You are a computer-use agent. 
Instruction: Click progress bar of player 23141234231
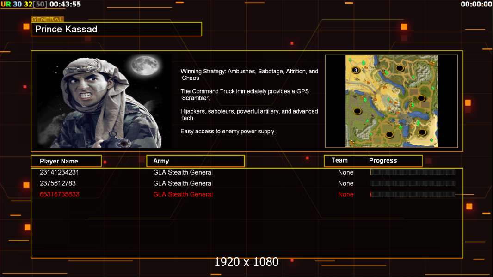(413, 172)
